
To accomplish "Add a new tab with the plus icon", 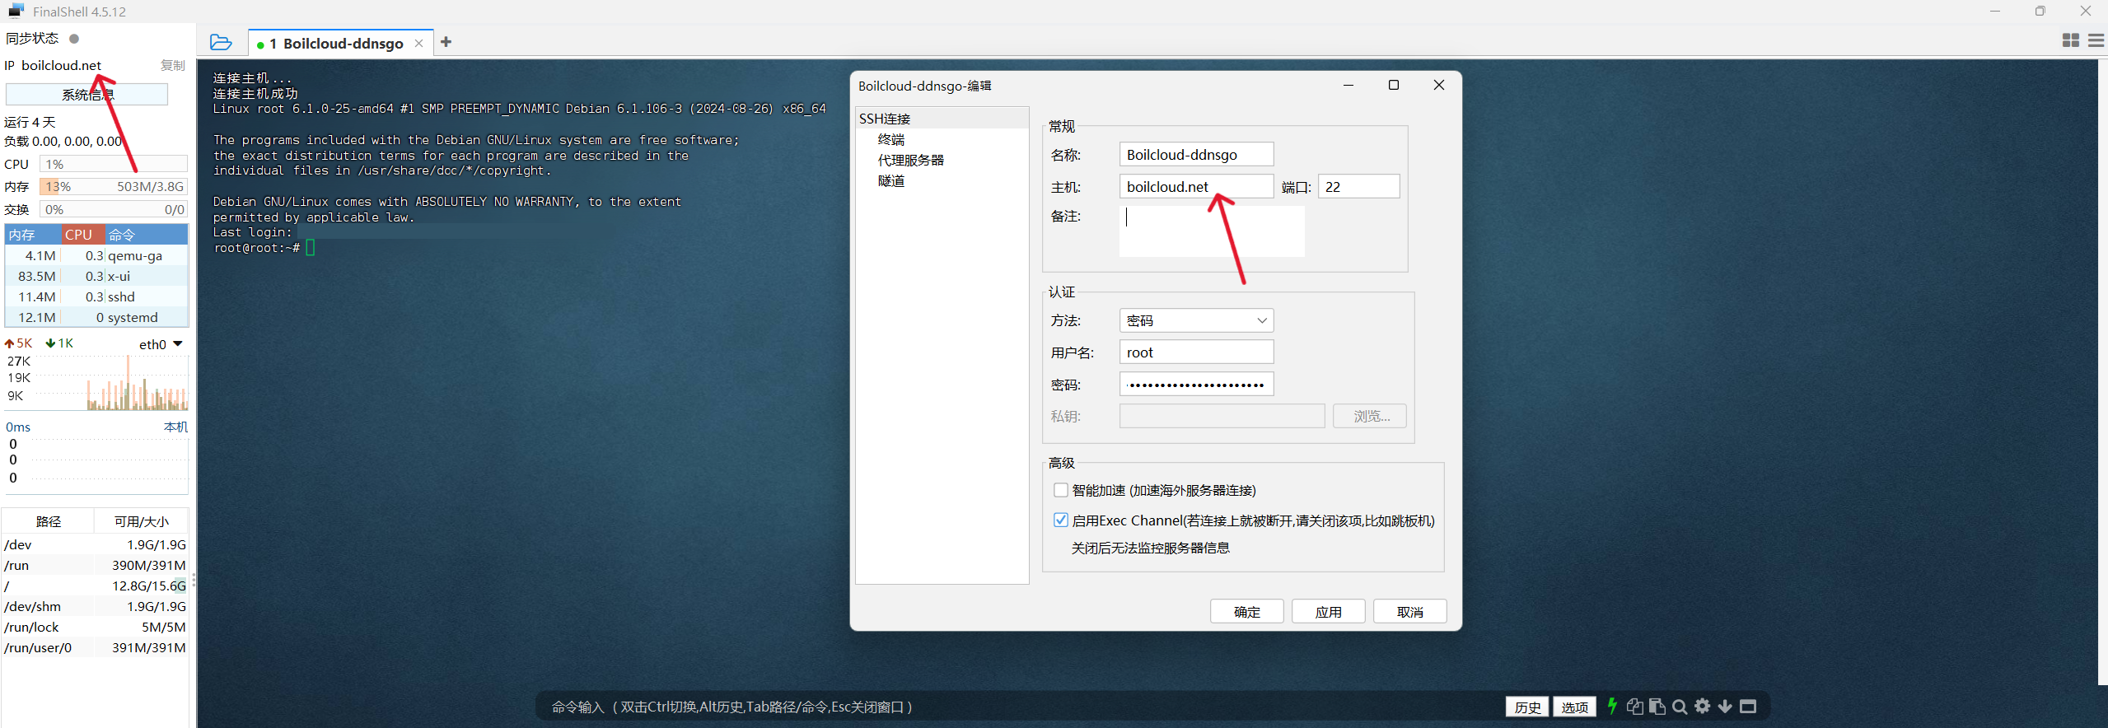I will 446,42.
